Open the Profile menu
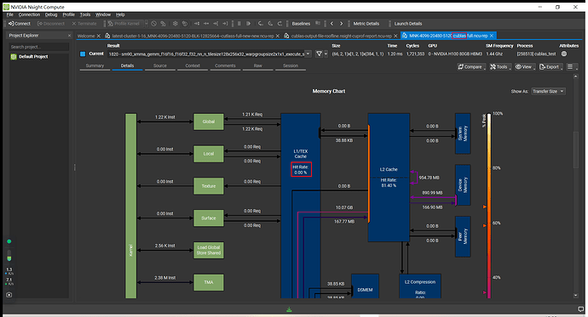The height and width of the screenshot is (317, 588). coord(68,14)
